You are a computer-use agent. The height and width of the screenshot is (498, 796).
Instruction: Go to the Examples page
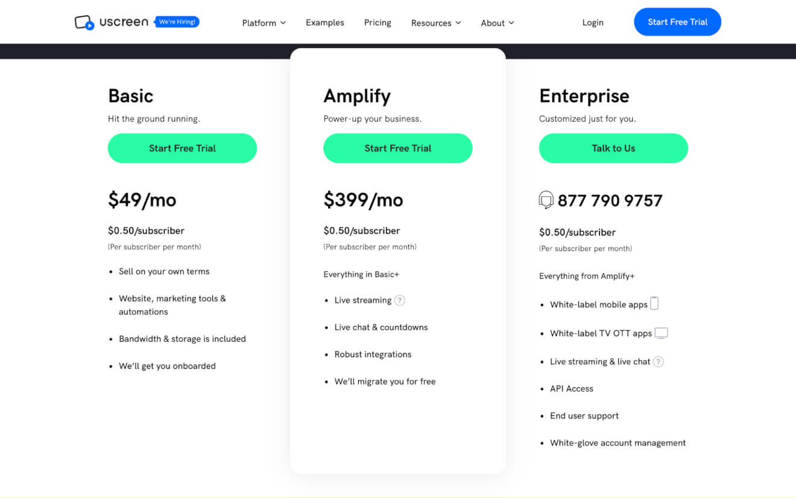coord(325,22)
